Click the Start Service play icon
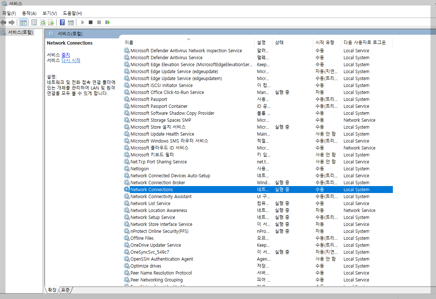 pos(83,22)
